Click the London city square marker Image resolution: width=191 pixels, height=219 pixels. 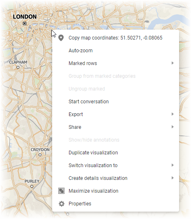(x=25, y=23)
